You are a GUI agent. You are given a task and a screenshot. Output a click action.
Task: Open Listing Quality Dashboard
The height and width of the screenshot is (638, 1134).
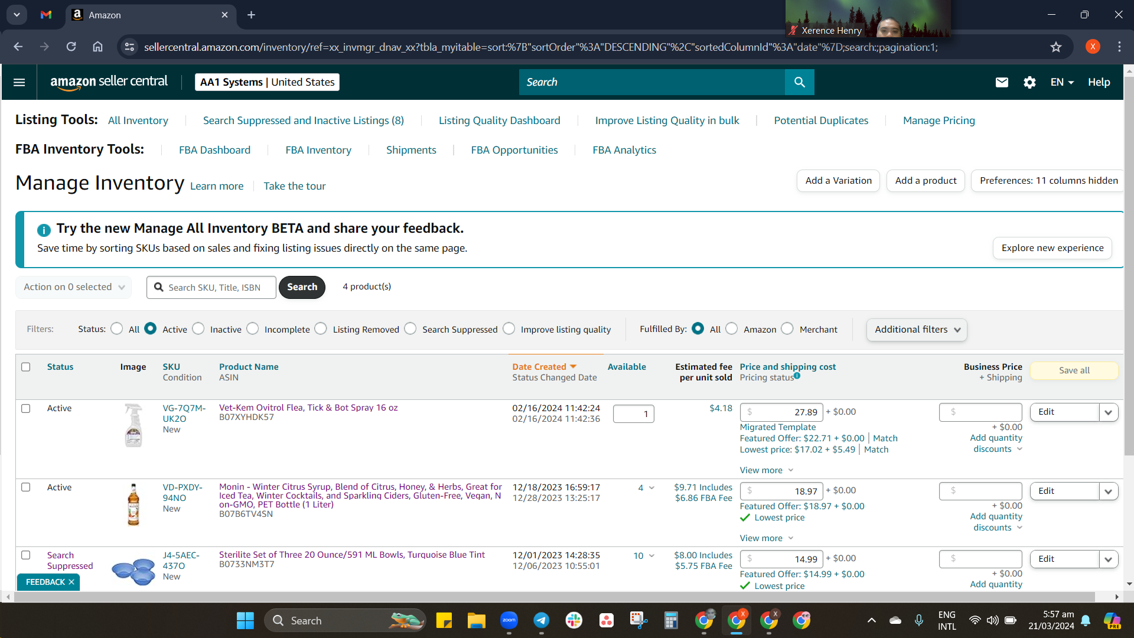click(500, 121)
